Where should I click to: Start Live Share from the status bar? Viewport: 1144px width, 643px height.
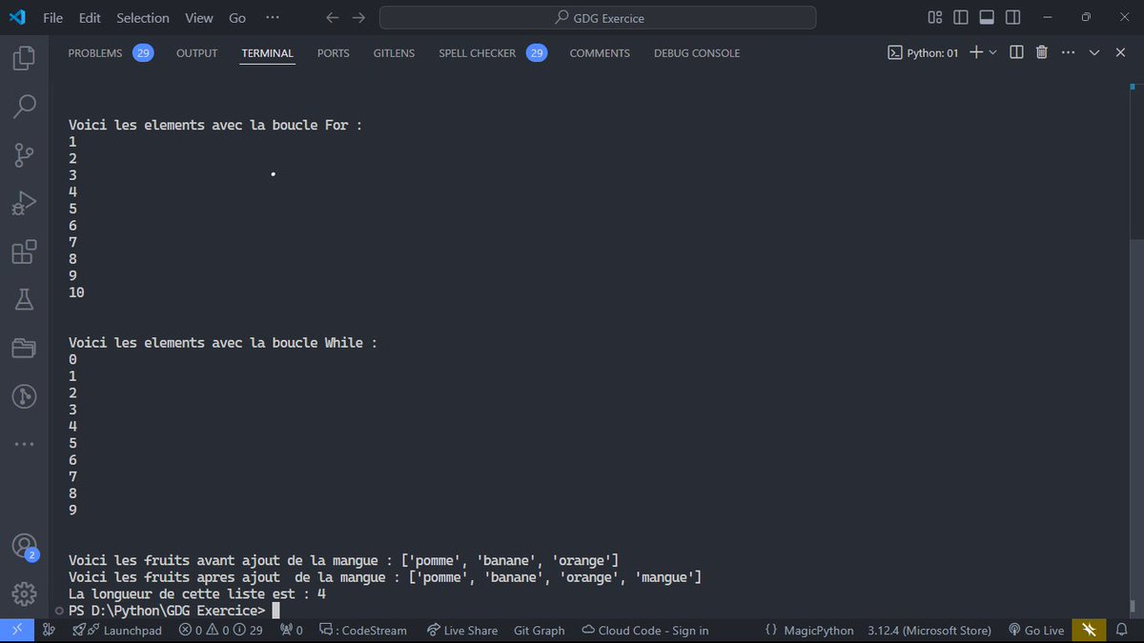pyautogui.click(x=461, y=630)
